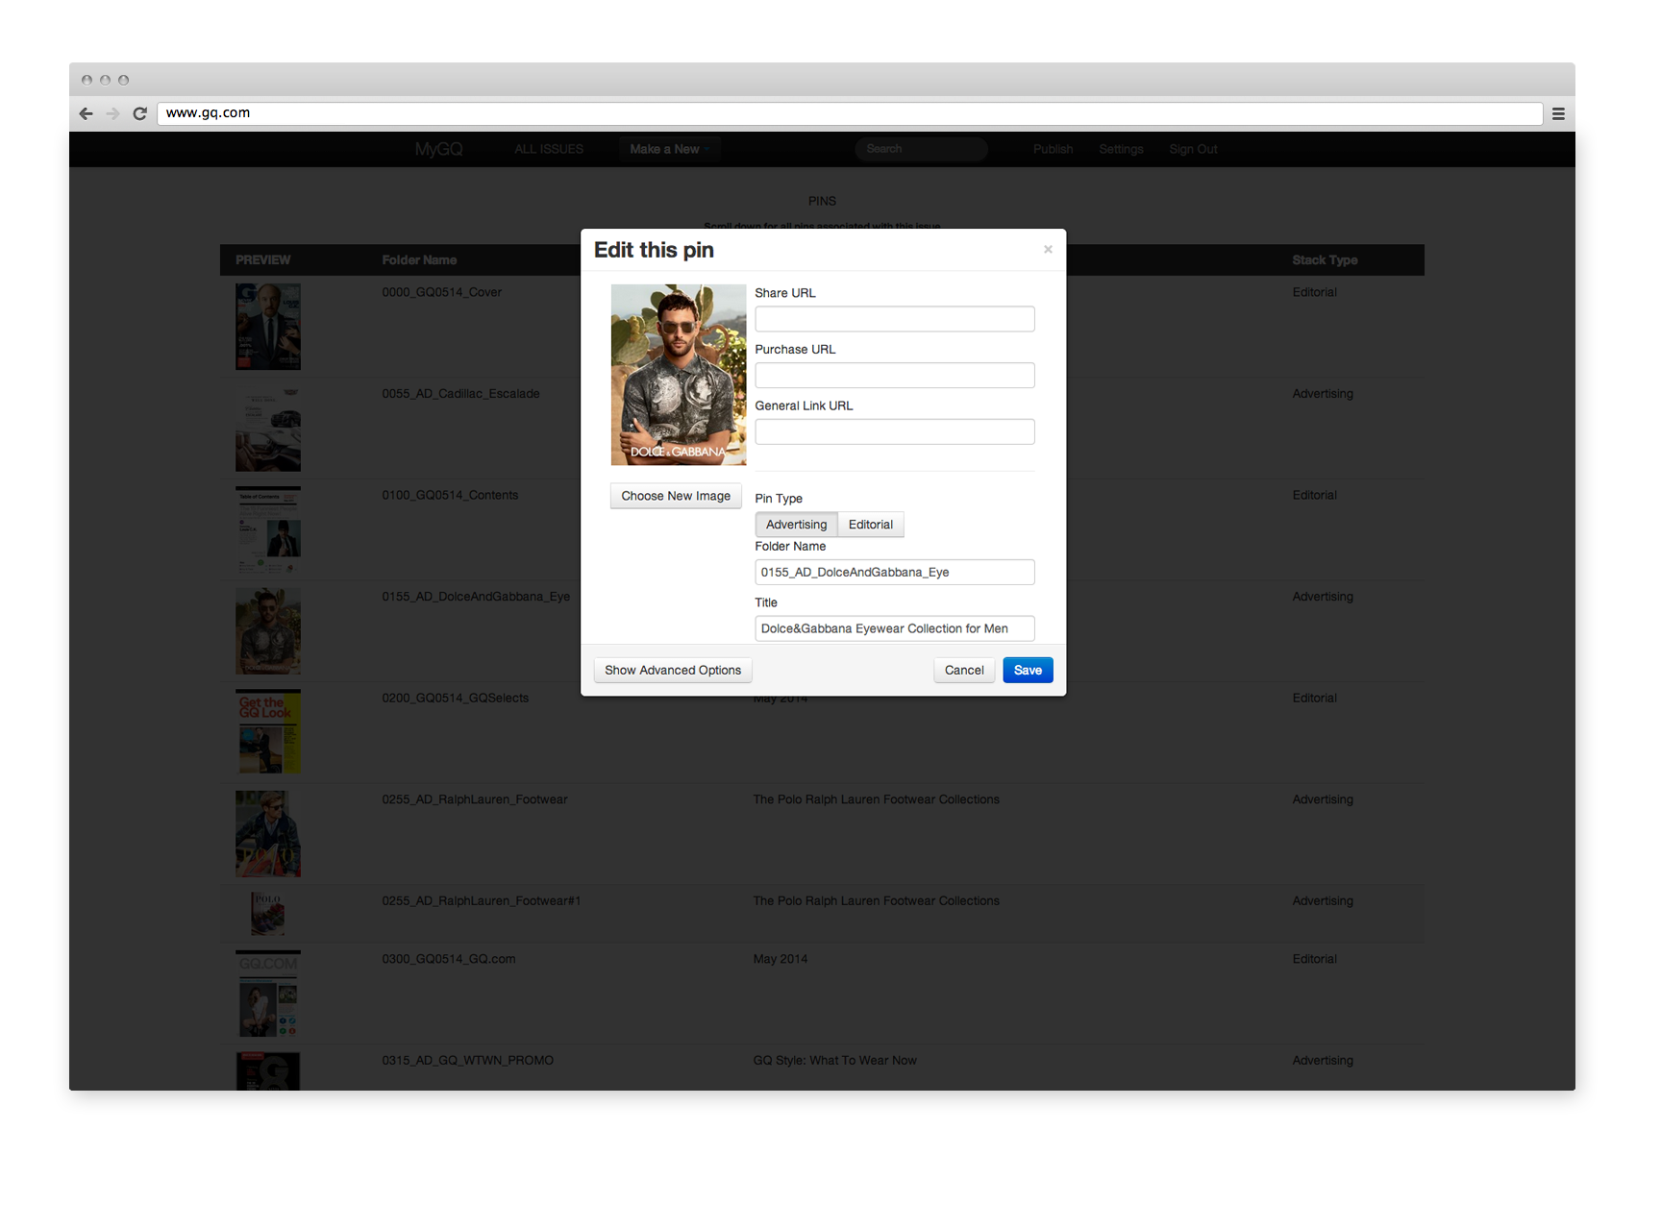Close the Edit this pin dialog
The width and height of the screenshot is (1661, 1228).
click(1048, 250)
